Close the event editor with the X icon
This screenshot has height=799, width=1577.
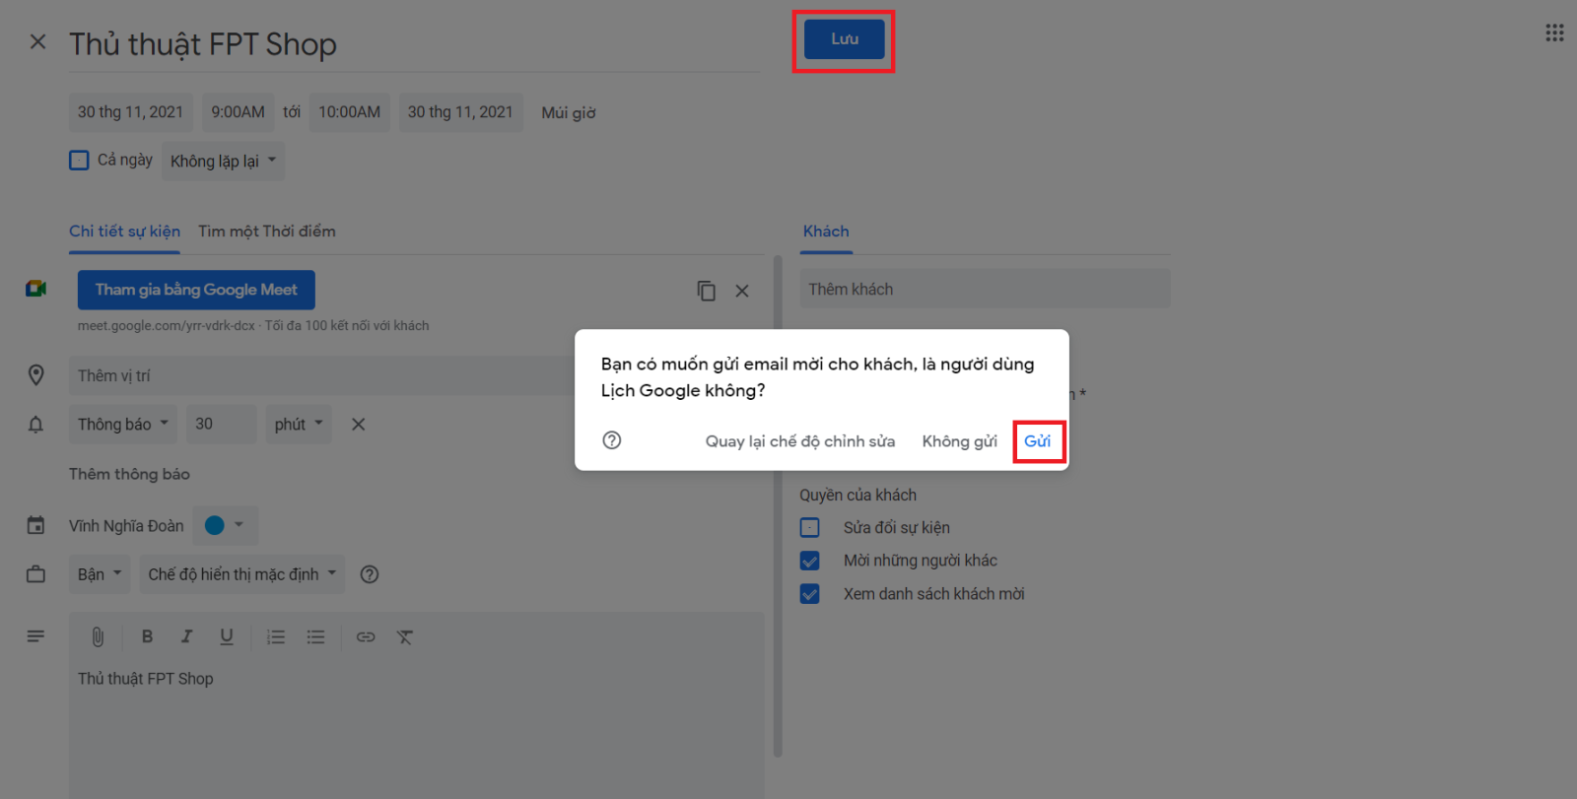(37, 41)
